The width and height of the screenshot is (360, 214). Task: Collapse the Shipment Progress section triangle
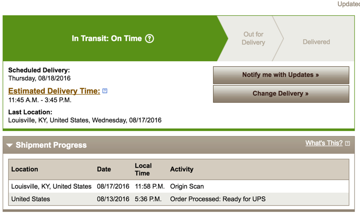(x=10, y=146)
